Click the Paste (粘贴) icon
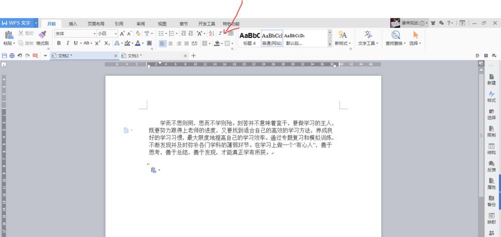The height and width of the screenshot is (237, 501). (x=9, y=35)
